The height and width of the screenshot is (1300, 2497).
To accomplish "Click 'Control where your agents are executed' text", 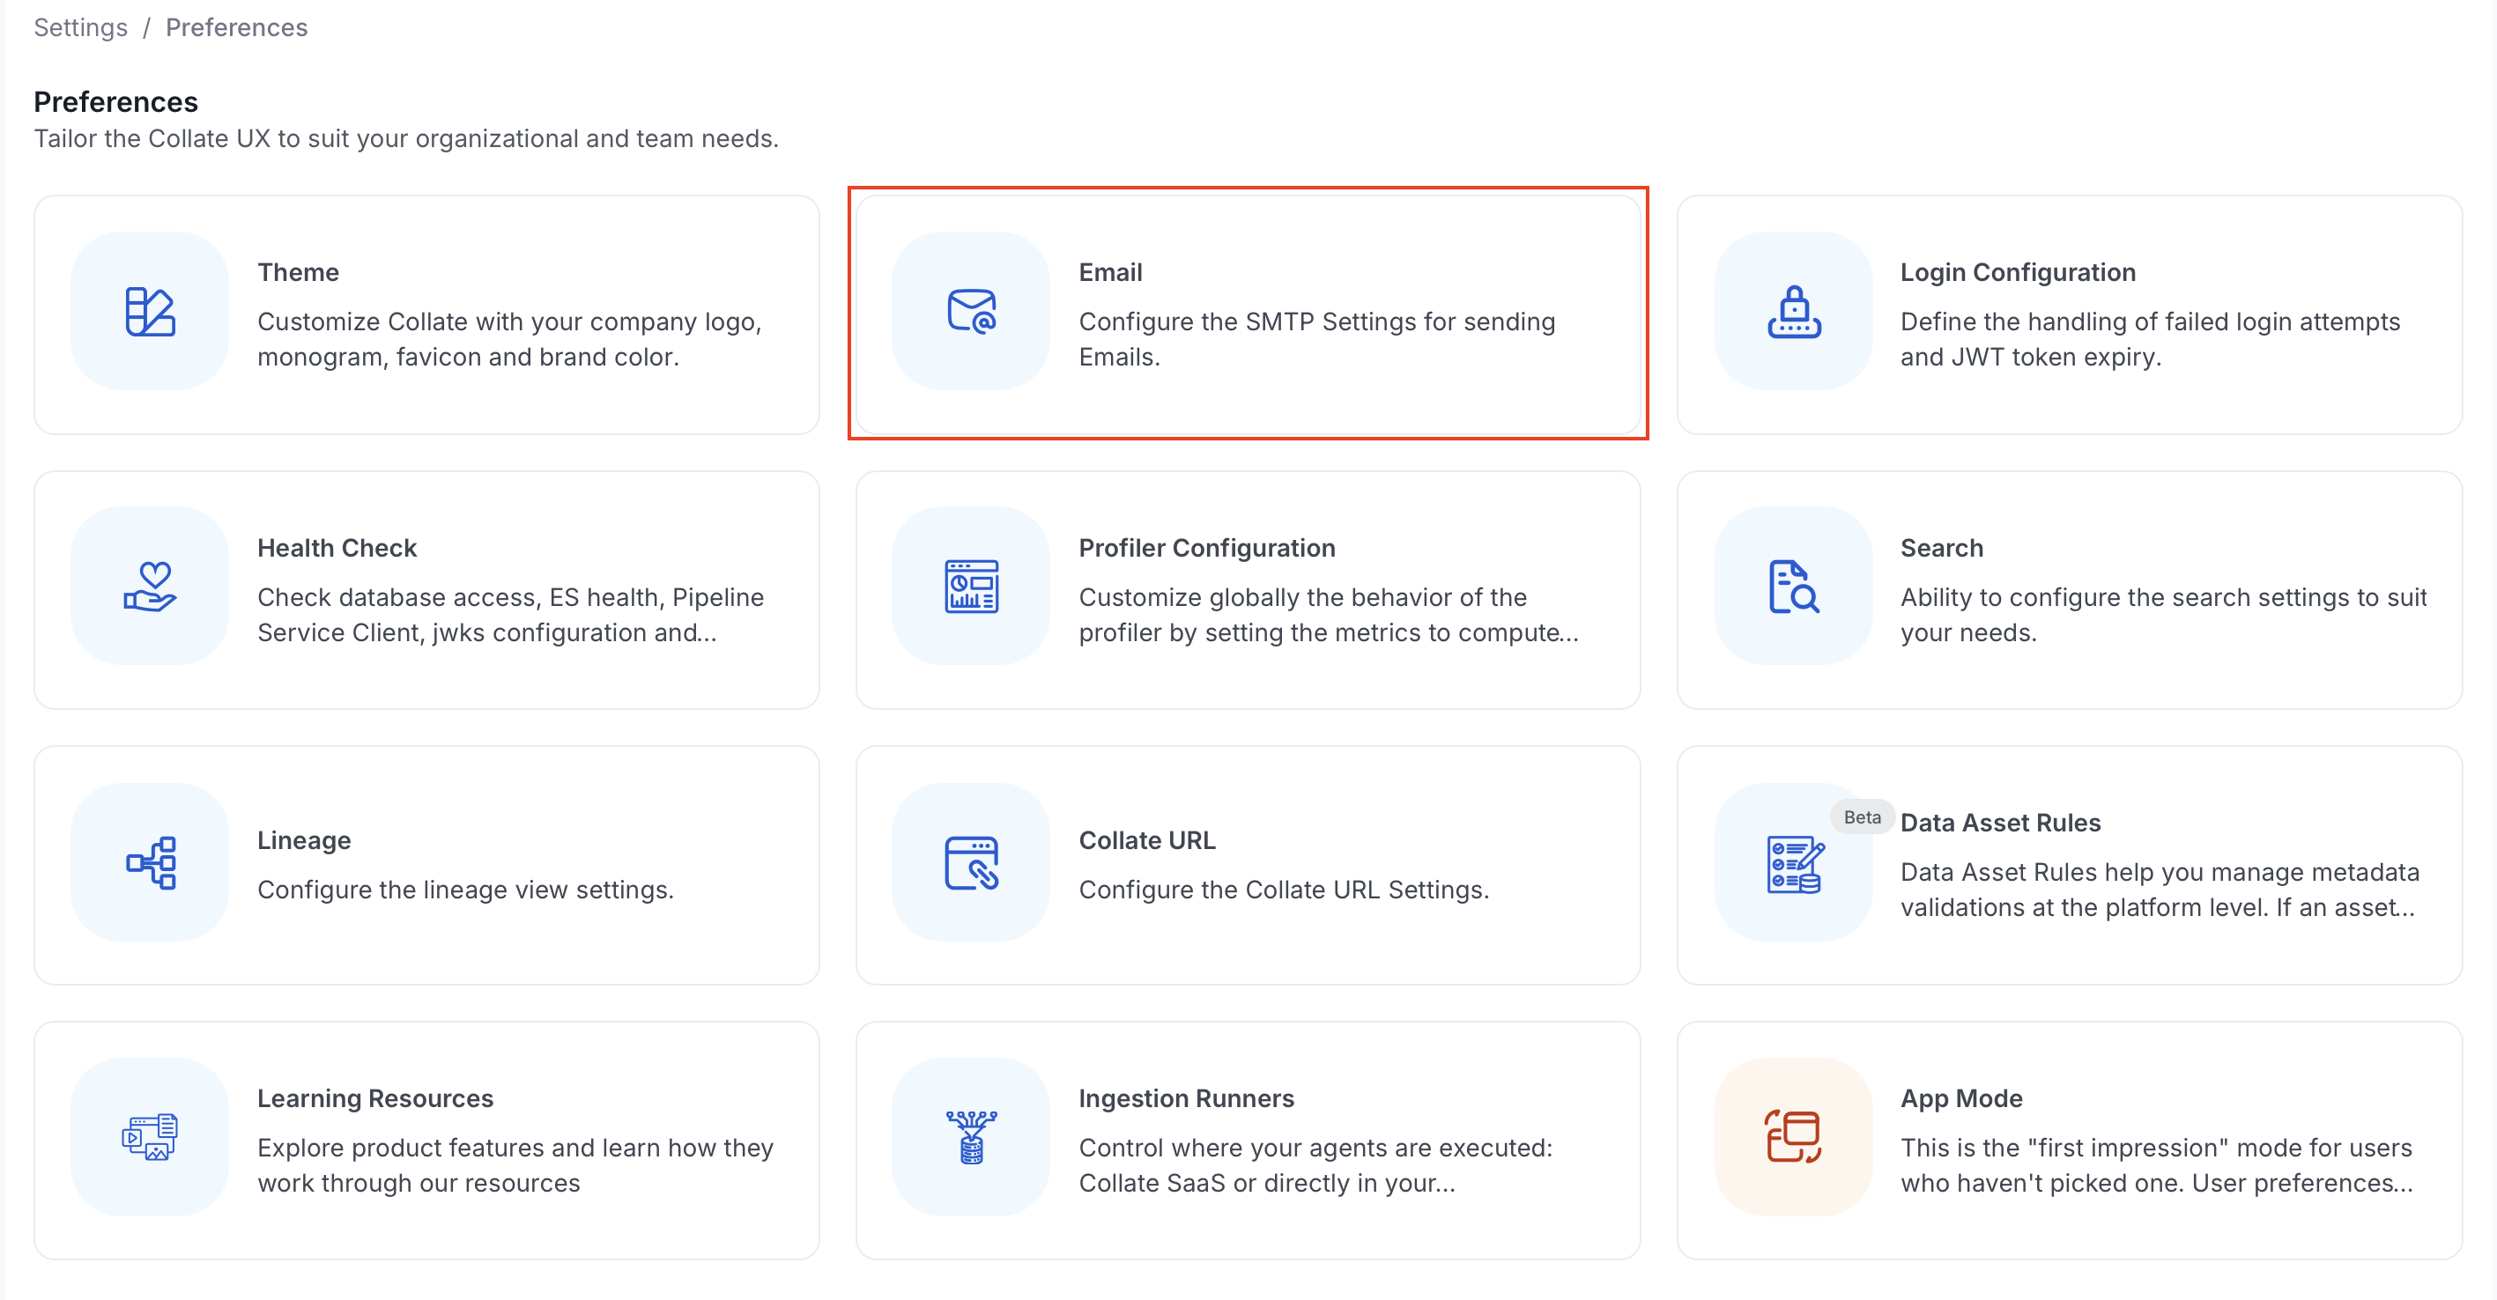I will coord(1315,1164).
